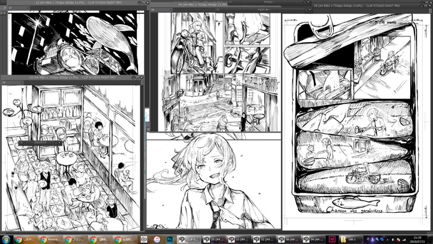Close the 13 canvas window
Viewport: 433px width, 244px height.
pos(148,3)
